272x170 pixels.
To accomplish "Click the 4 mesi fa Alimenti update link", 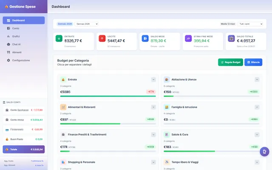I will pos(39,165).
